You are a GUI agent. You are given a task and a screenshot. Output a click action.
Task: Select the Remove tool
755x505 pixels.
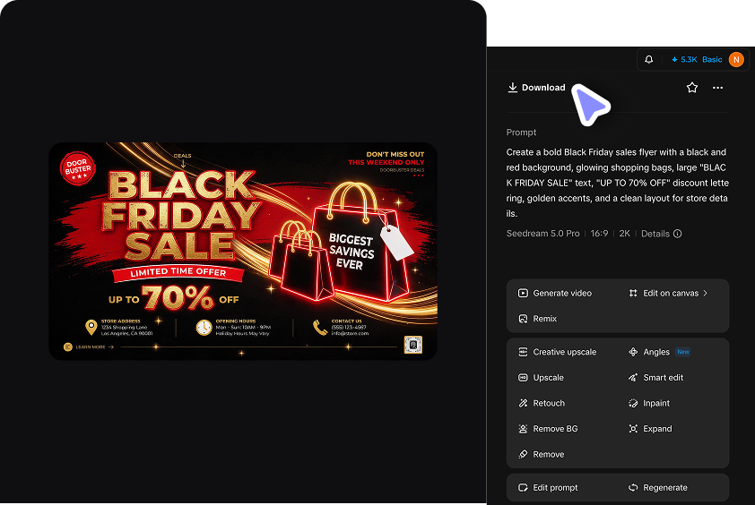tap(542, 454)
